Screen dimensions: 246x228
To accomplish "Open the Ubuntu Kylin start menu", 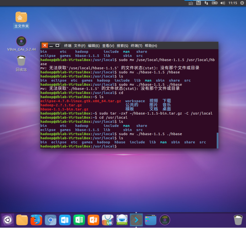I will pos(8,220).
